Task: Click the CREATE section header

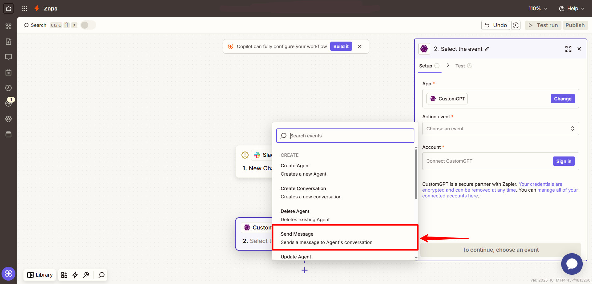Action: click(290, 155)
